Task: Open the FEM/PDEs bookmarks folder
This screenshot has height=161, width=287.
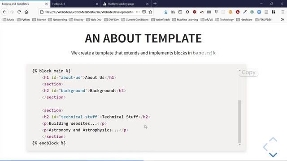Action: pyautogui.click(x=263, y=20)
